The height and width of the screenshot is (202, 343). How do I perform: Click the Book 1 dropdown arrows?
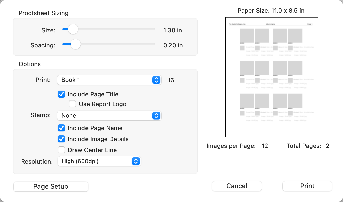click(x=156, y=80)
